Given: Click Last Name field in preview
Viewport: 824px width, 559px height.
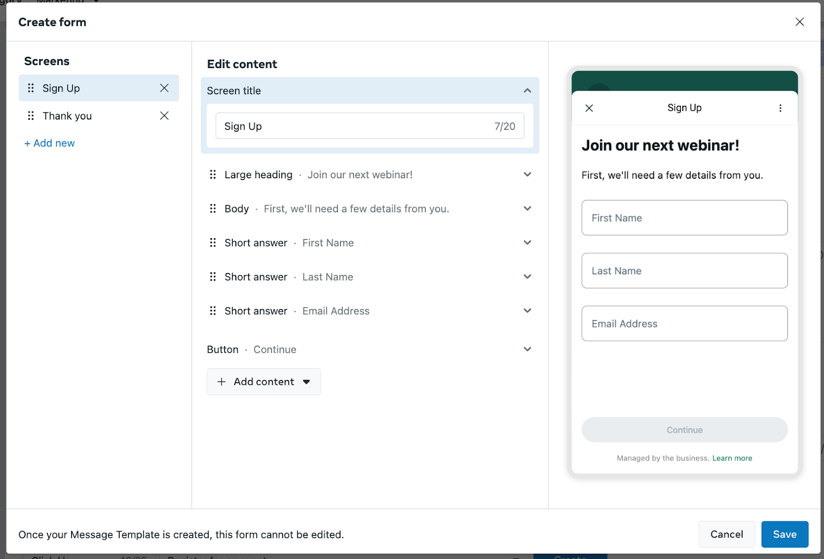Looking at the screenshot, I should (x=684, y=270).
